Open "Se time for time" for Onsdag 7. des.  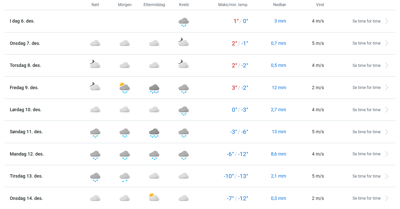[366, 43]
